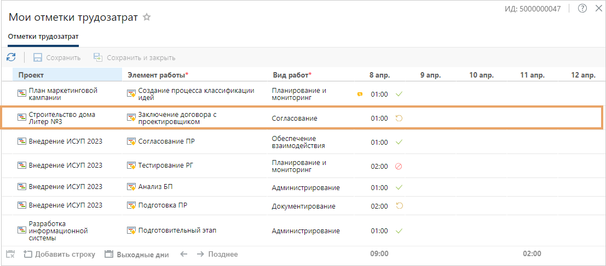Click 02:00 time cell for Тестирование РГ
The image size is (606, 266).
(x=379, y=166)
